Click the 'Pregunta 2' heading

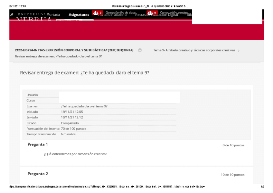(x=38, y=174)
